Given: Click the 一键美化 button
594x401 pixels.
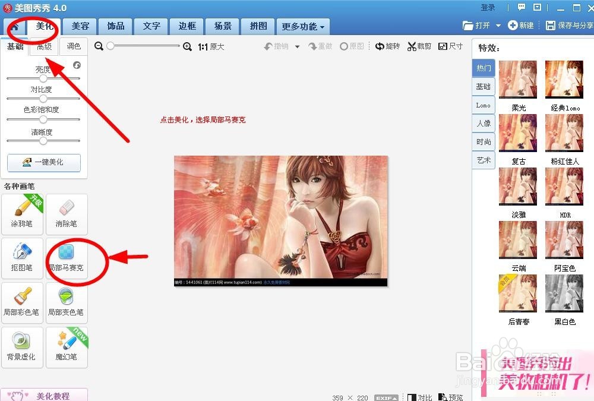Looking at the screenshot, I should 44,162.
